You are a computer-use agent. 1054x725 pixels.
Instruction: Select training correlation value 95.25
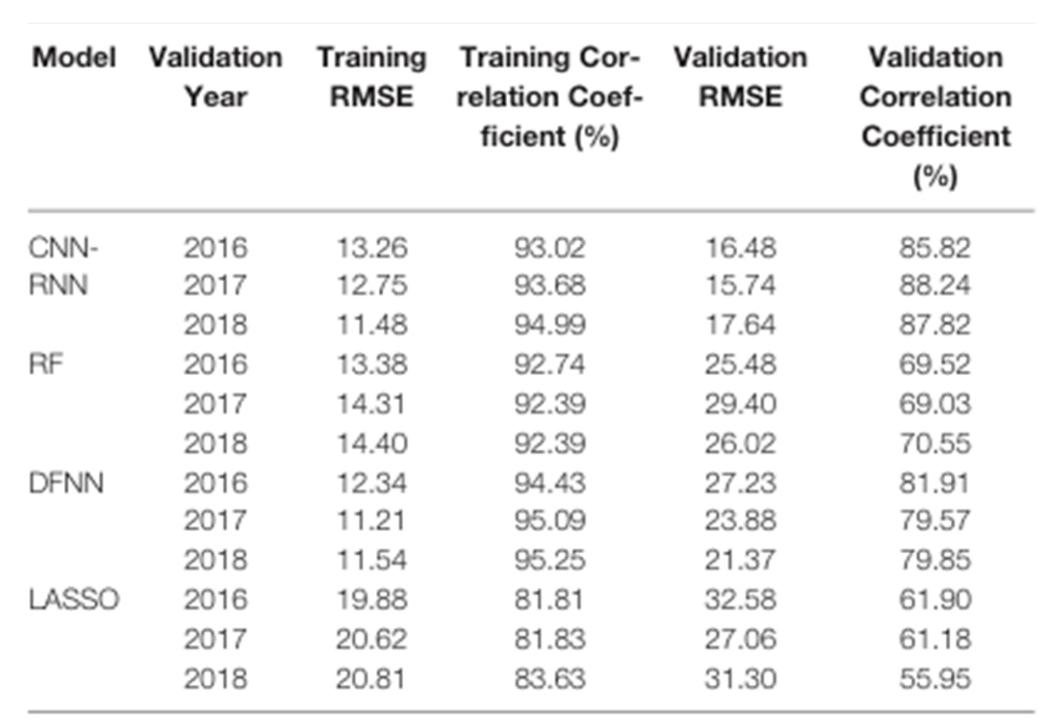(550, 560)
